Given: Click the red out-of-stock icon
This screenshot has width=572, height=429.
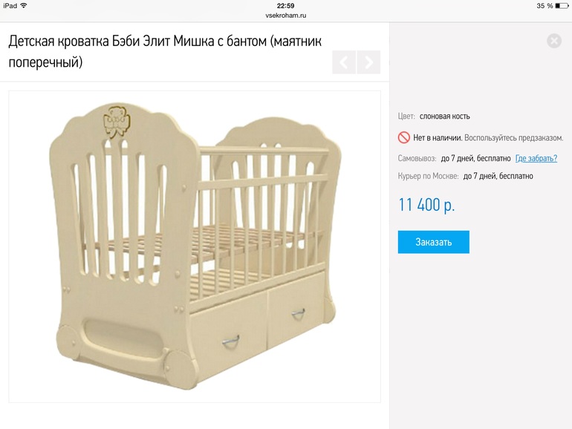Looking at the screenshot, I should click(x=404, y=137).
